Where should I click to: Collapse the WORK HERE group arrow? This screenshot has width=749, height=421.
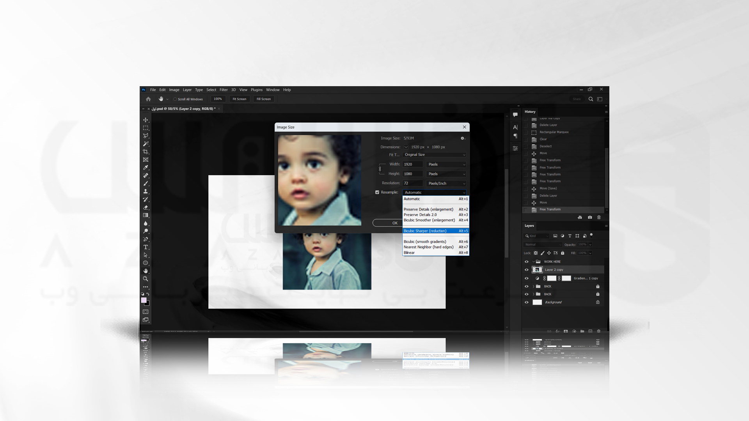click(533, 262)
